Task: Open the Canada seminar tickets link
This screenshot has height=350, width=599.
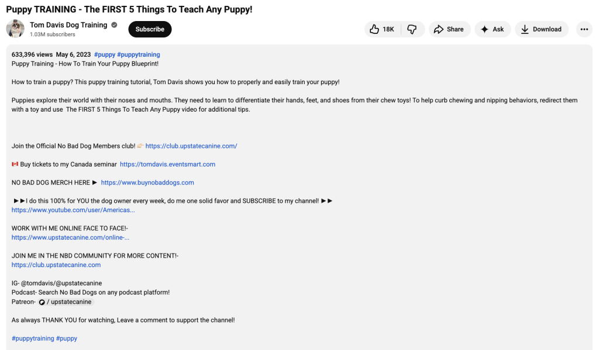Action: [x=167, y=164]
